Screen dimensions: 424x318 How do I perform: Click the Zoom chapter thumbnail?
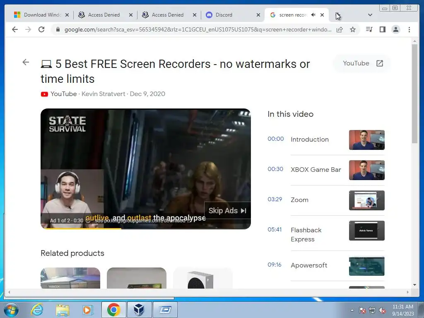(367, 200)
